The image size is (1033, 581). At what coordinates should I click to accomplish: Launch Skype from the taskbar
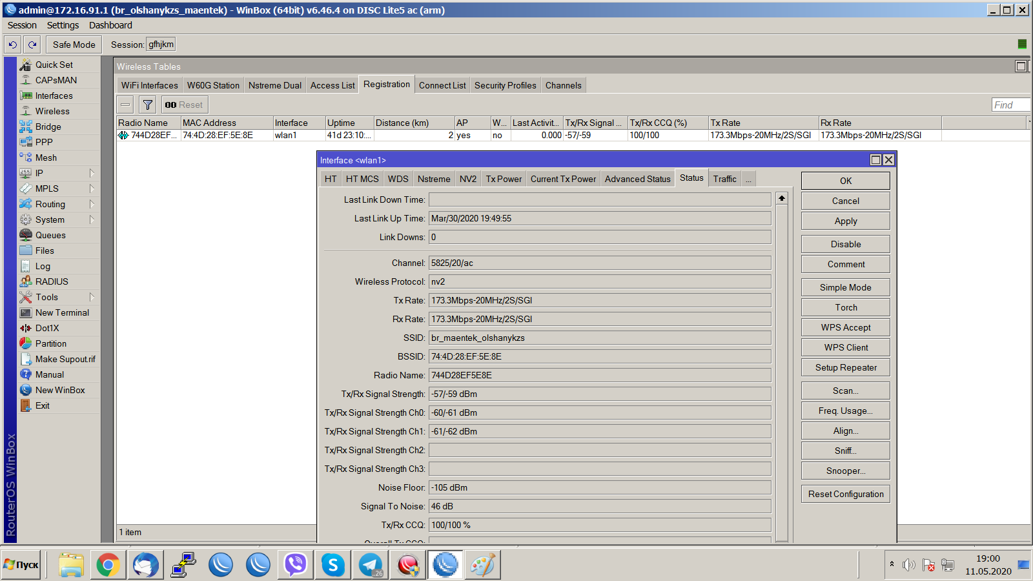[333, 565]
